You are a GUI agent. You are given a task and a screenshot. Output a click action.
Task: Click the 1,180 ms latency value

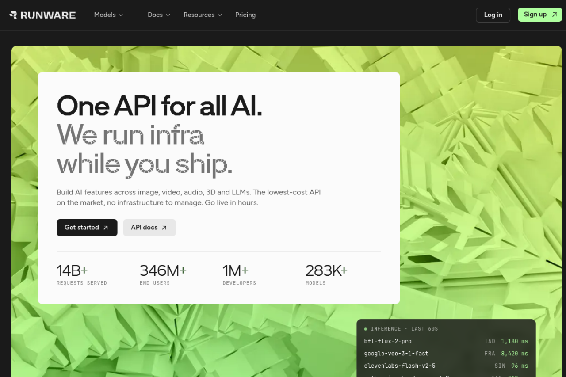[x=515, y=341]
